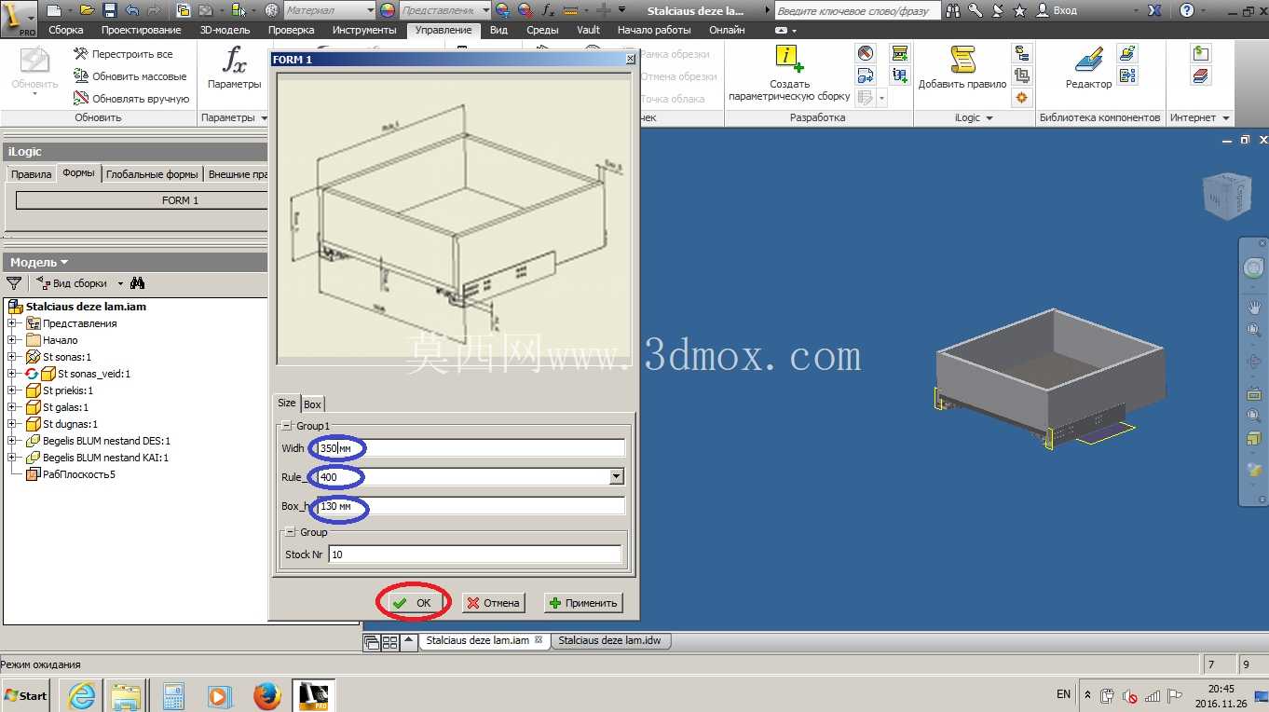Image resolution: width=1269 pixels, height=712 pixels.
Task: Expand the Интернет ribbon panel arrow
Action: pos(1225,118)
